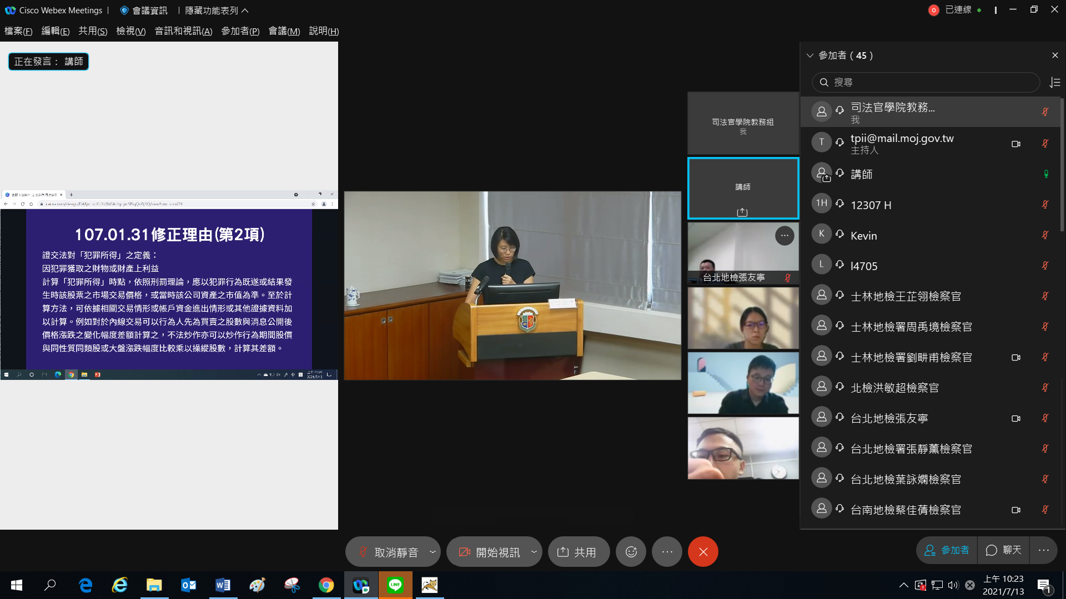This screenshot has height=599, width=1066.
Task: Select participant Kevin
Action: tap(931, 235)
